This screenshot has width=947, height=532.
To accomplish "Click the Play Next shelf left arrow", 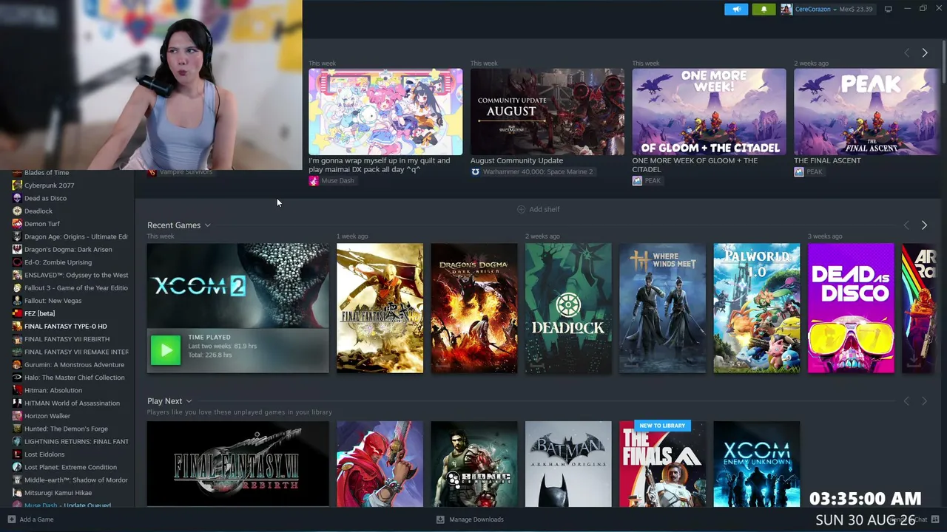I will (906, 401).
